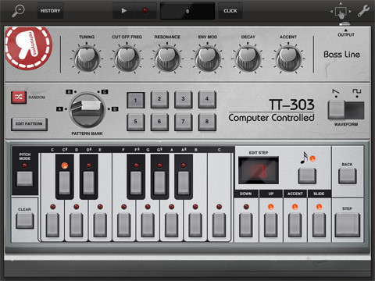Select pattern button 5
375x281 pixels.
tap(136, 122)
